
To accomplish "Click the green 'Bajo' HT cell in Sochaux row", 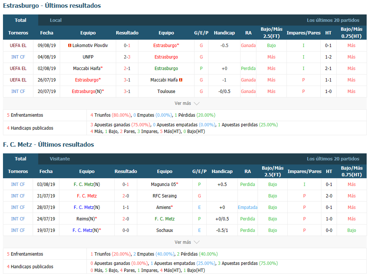I will tap(351, 230).
